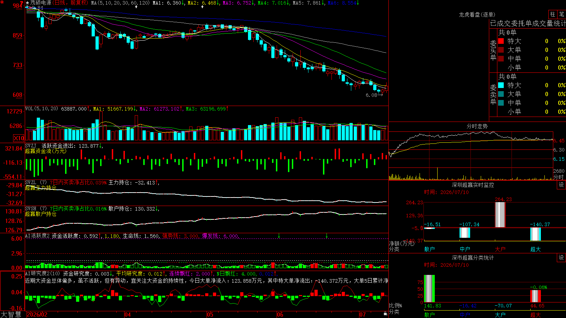
Task: Select 散户 category in 深市超赢分类统计 chart
Action: [429, 314]
